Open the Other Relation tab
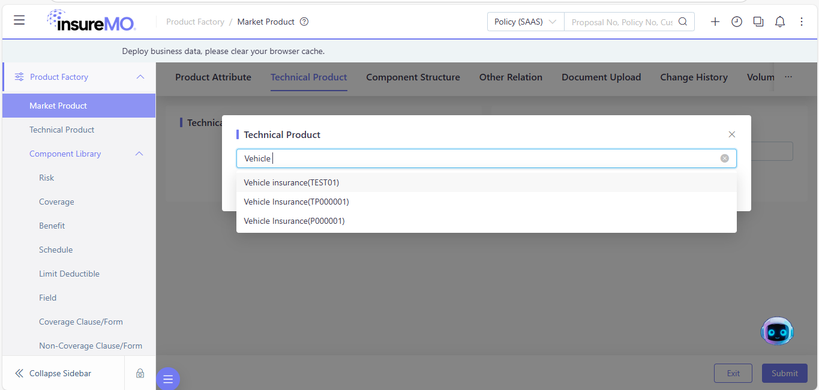This screenshot has height=390, width=819. 511,77
